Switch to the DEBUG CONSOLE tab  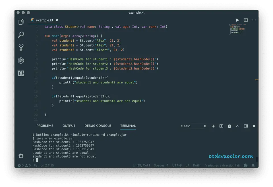(98, 126)
